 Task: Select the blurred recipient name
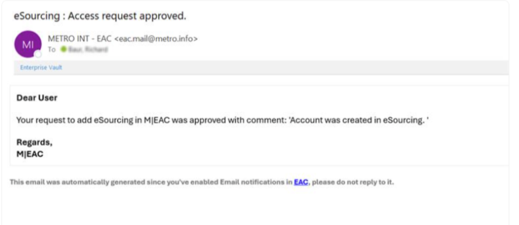tap(88, 50)
